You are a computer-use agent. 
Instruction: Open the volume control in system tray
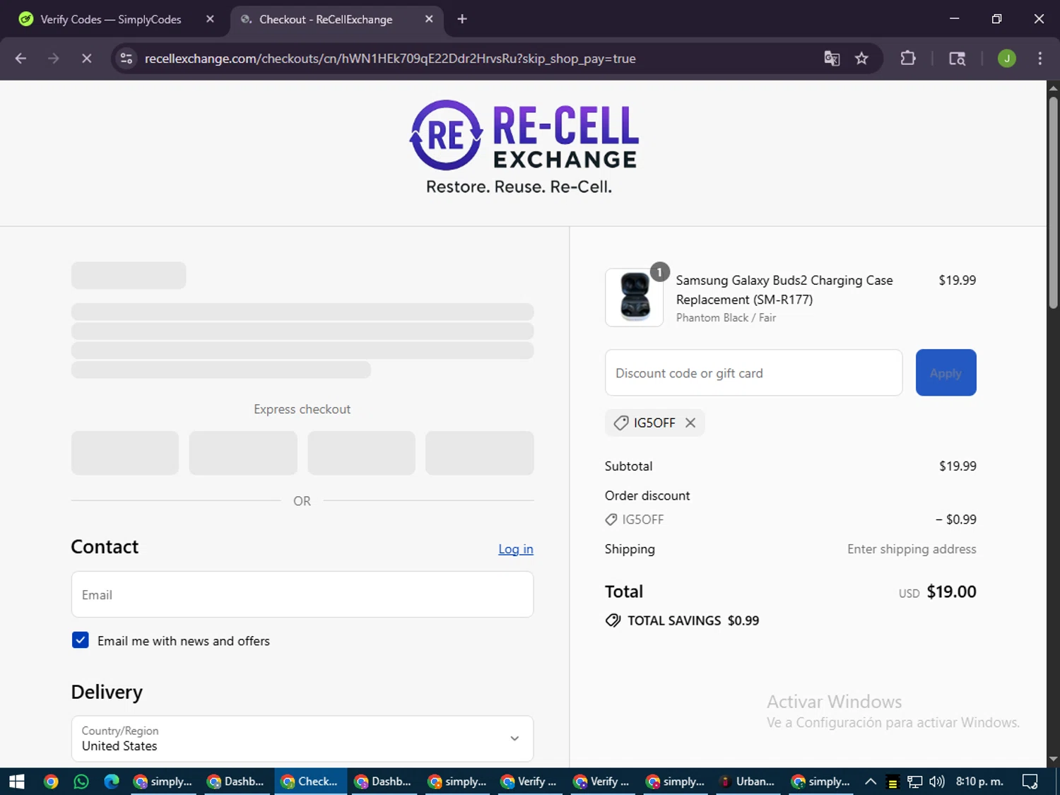point(937,781)
